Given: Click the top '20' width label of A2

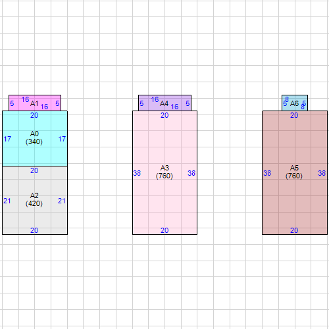Looking at the screenshot, I should tap(34, 170).
